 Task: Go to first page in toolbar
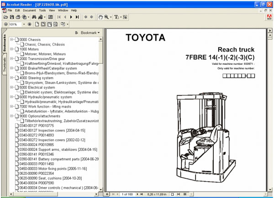(59, 17)
